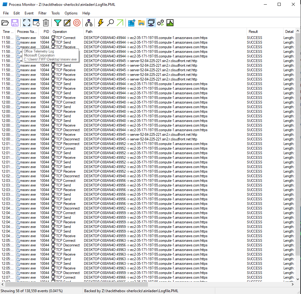Click the Find magnifying glass icon
The width and height of the screenshot is (301, 294).
(x=110, y=23)
